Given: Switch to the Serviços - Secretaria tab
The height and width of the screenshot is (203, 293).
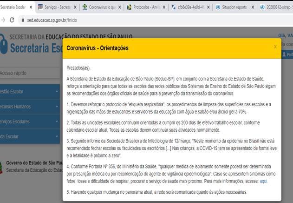Looking at the screenshot, I should pyautogui.click(x=58, y=7).
